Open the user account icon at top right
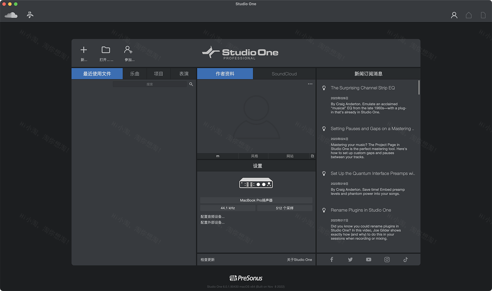Image resolution: width=492 pixels, height=291 pixels. (x=454, y=15)
